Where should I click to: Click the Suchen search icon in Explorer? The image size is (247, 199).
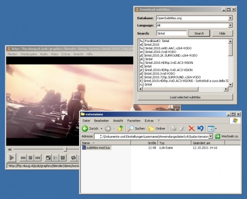tap(131, 128)
